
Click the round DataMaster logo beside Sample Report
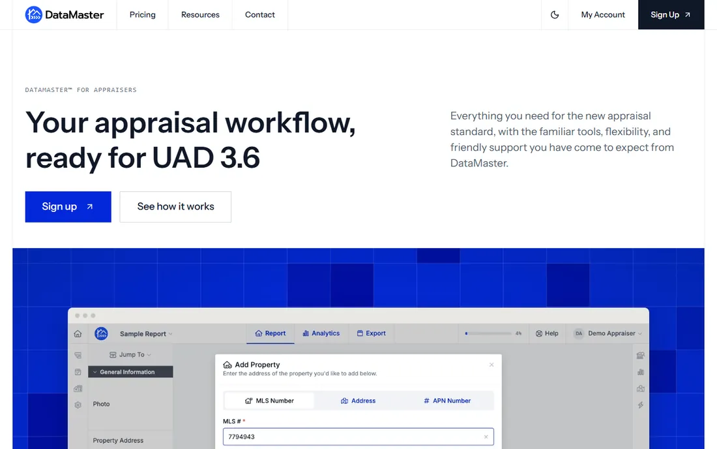point(101,333)
